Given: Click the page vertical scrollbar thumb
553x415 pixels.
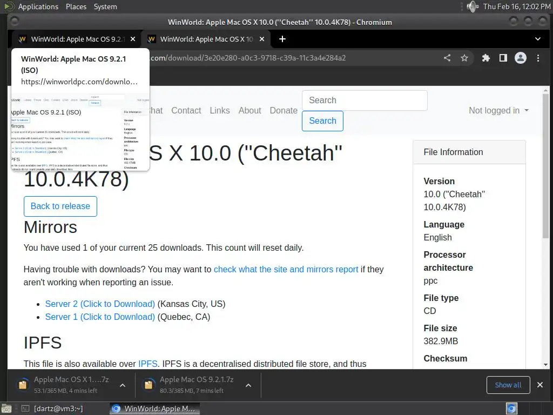Looking at the screenshot, I should pyautogui.click(x=545, y=166).
